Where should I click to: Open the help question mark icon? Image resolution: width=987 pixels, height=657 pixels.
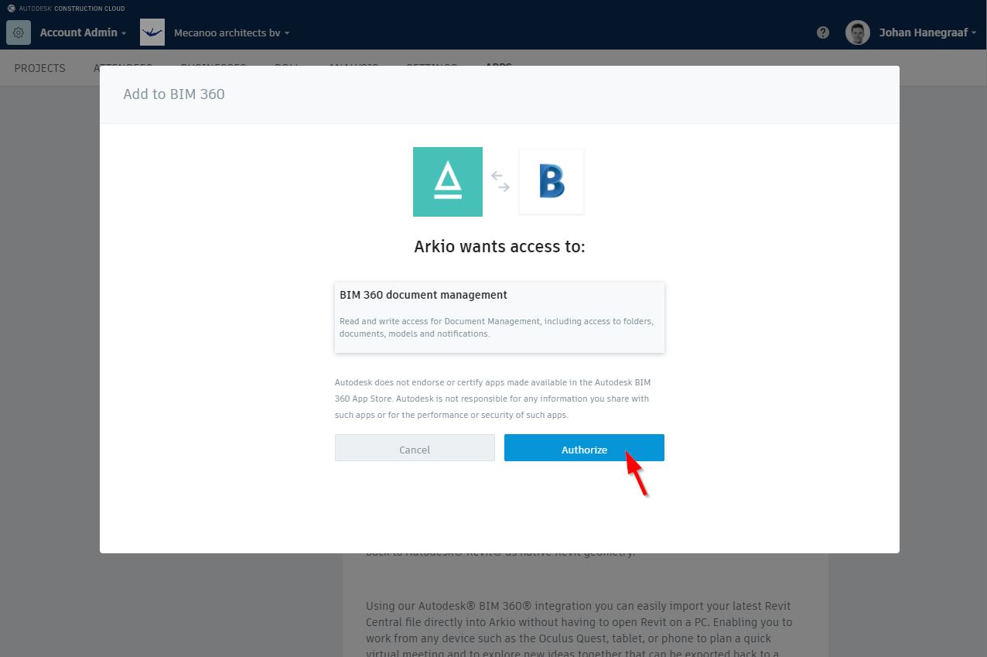click(x=823, y=33)
